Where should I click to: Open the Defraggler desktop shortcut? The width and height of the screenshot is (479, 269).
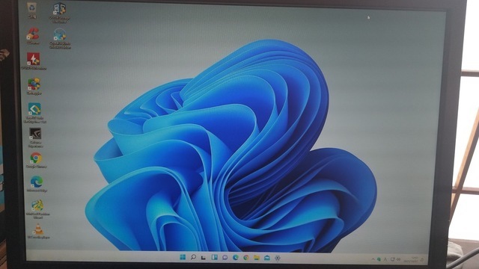(34, 86)
